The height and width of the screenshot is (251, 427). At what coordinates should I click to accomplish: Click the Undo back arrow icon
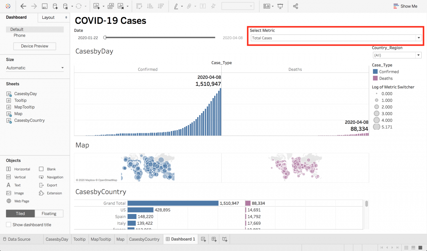point(23,6)
